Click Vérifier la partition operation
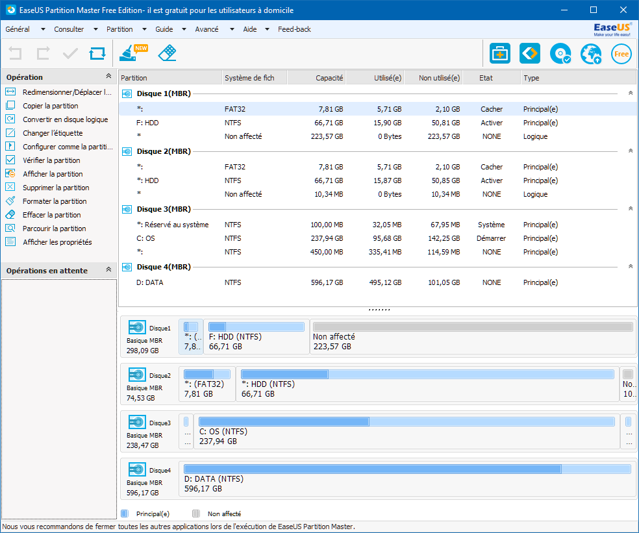Image resolution: width=639 pixels, height=533 pixels. (51, 160)
